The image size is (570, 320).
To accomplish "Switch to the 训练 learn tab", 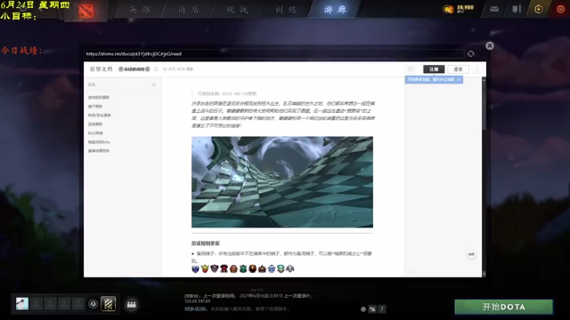I will [x=286, y=10].
